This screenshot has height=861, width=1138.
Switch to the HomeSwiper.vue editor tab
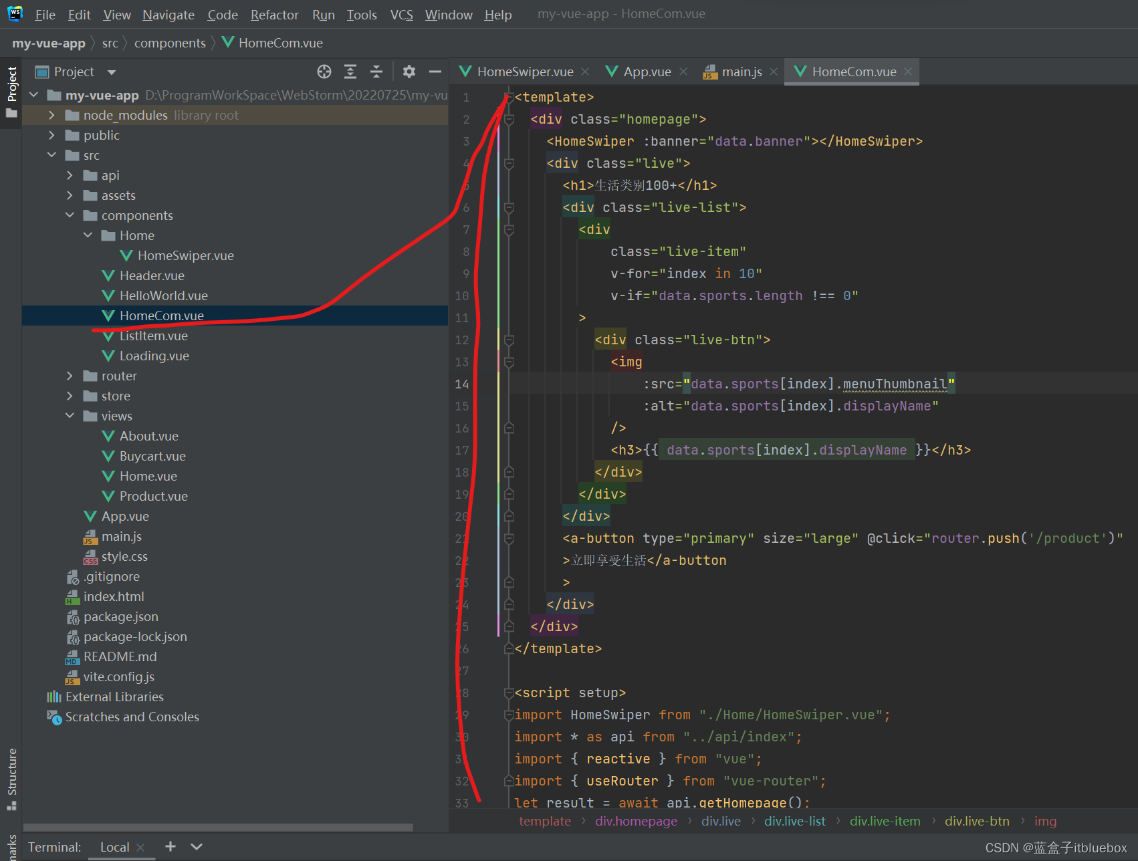tap(525, 72)
